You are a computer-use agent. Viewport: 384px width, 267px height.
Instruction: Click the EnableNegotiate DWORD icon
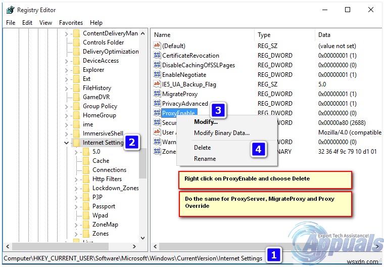click(157, 74)
